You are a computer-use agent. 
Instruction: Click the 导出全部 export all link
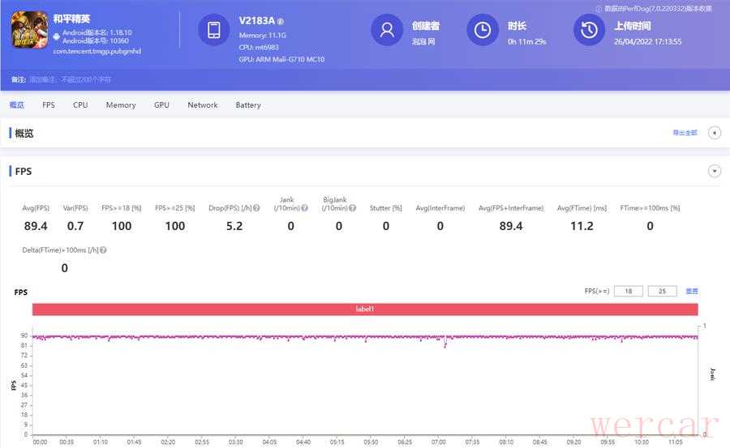(x=685, y=133)
